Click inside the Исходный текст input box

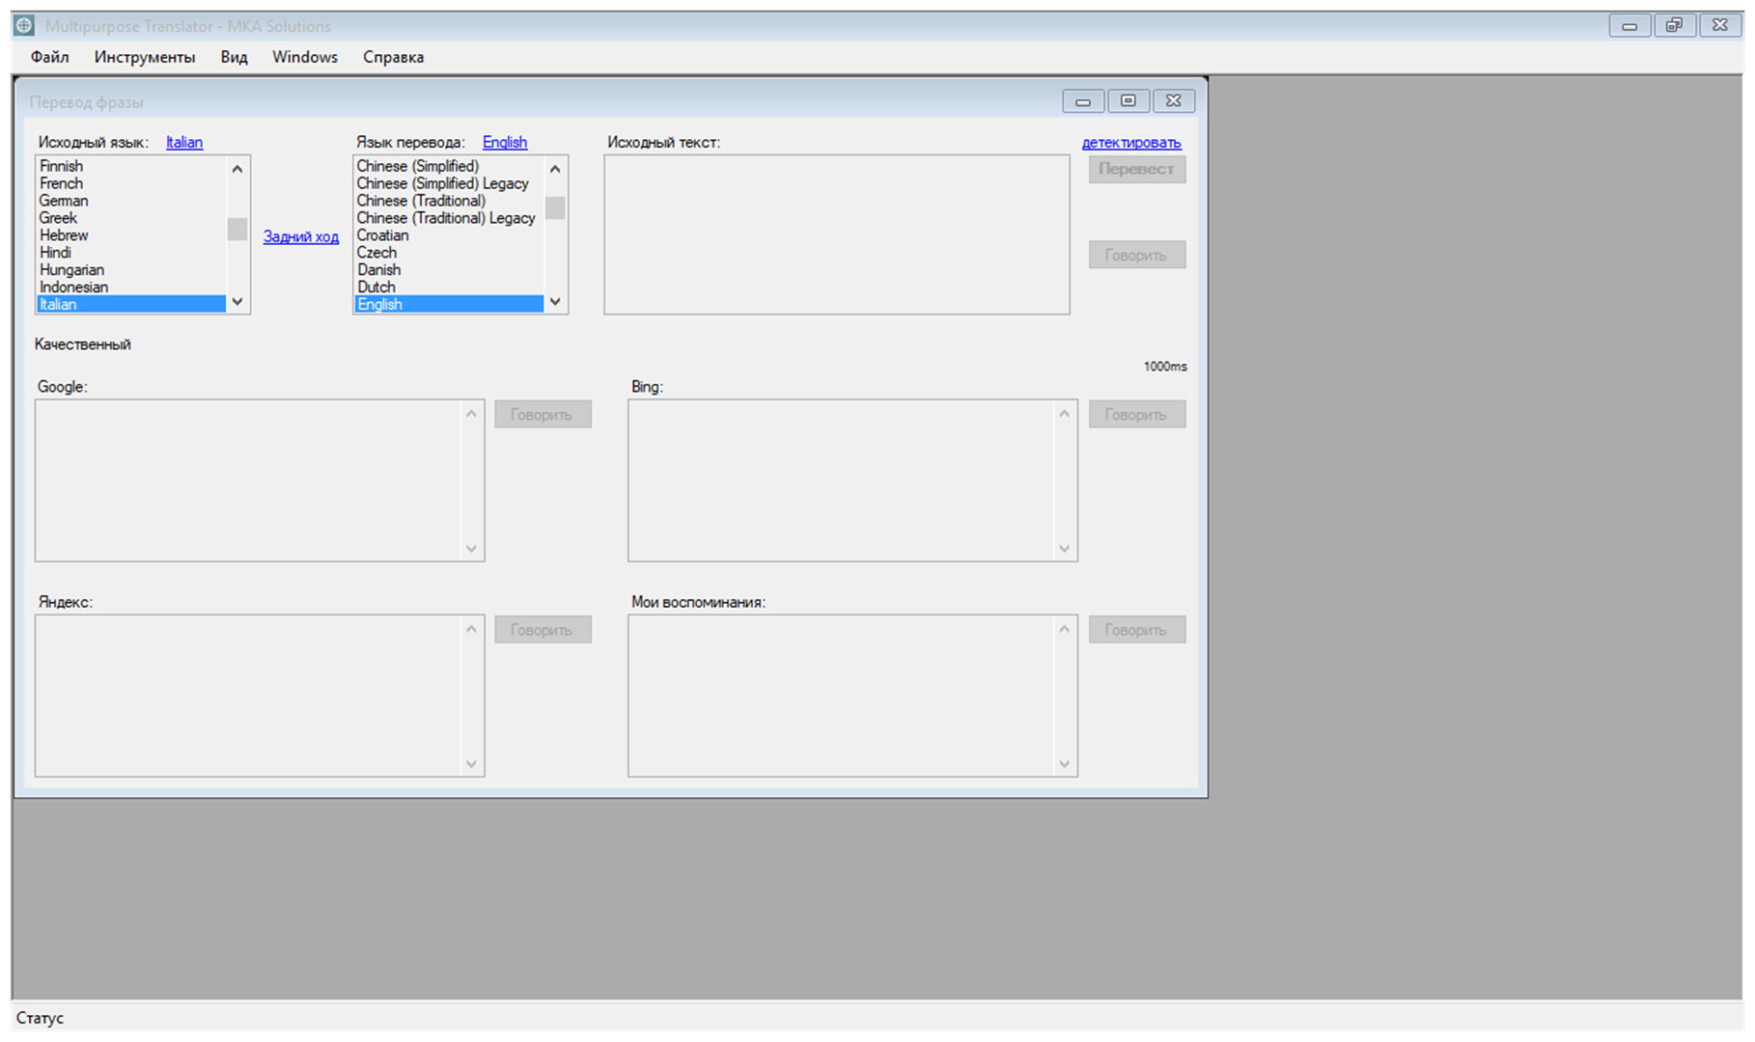[x=837, y=234]
